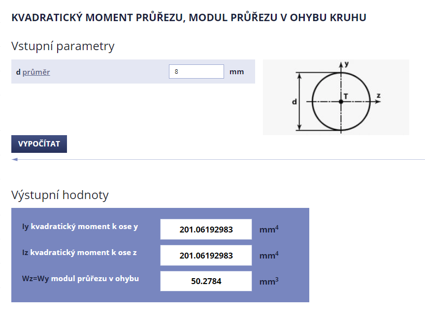The height and width of the screenshot is (317, 425).
Task: Click the page title heading about KRUHU
Action: (189, 18)
